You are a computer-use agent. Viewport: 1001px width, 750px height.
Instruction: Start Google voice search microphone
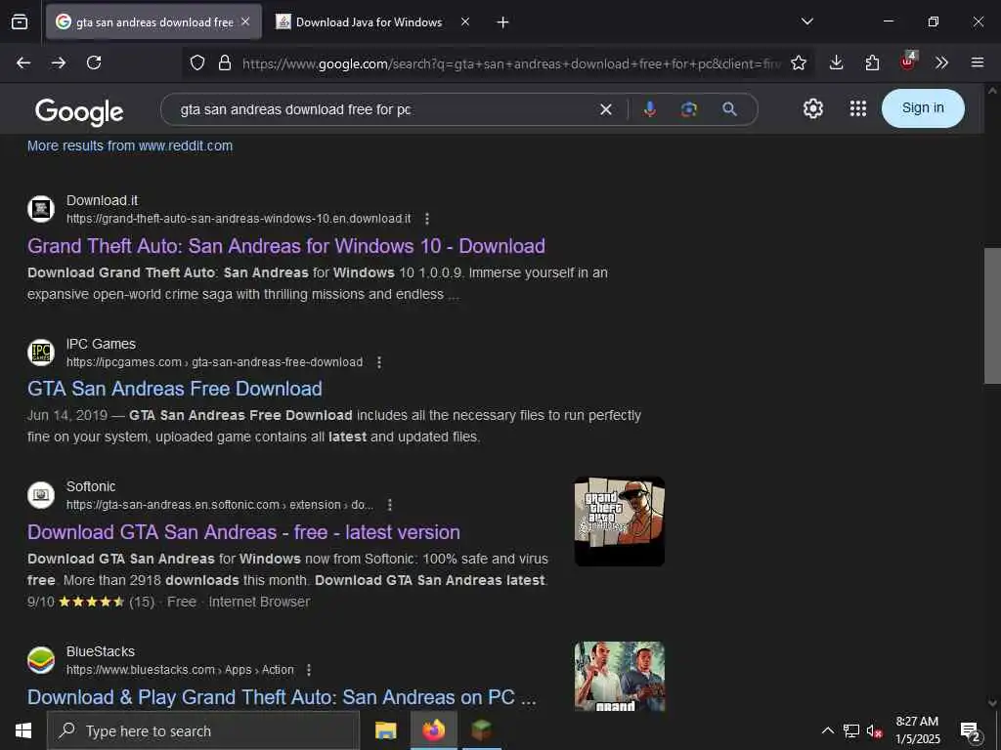(650, 109)
